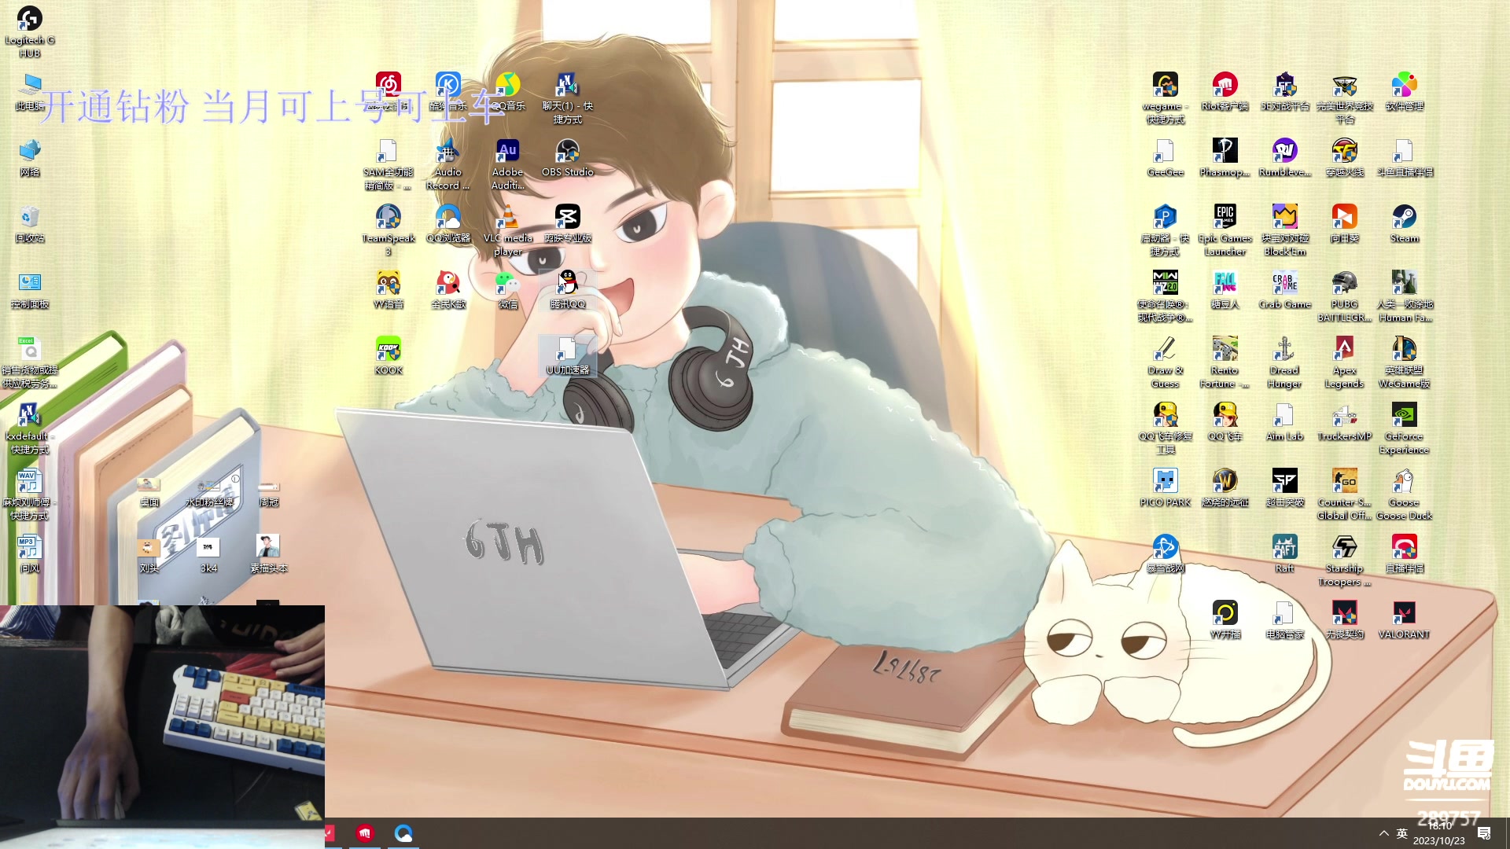Open the GeForce Experience shortcut

1404,416
